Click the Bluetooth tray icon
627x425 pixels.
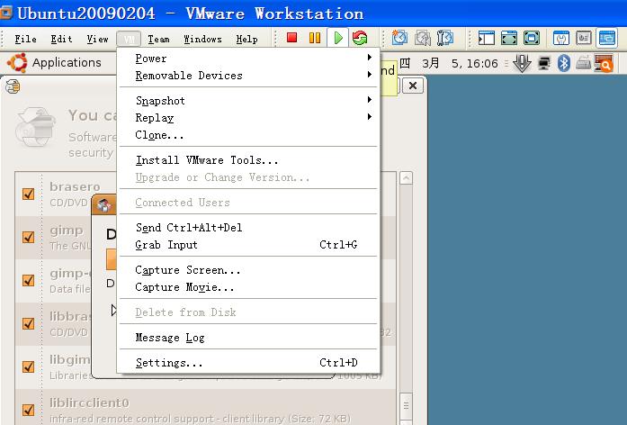564,63
